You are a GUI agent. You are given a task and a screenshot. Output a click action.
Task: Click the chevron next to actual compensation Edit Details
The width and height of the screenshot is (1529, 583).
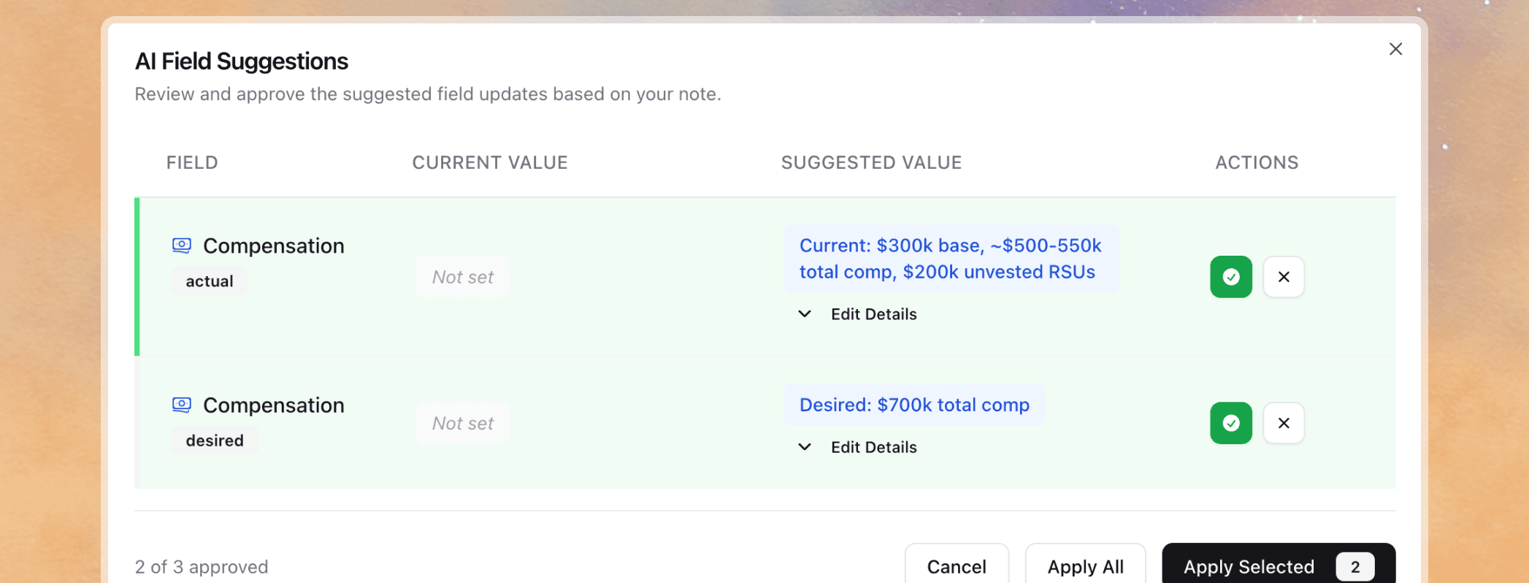tap(804, 313)
